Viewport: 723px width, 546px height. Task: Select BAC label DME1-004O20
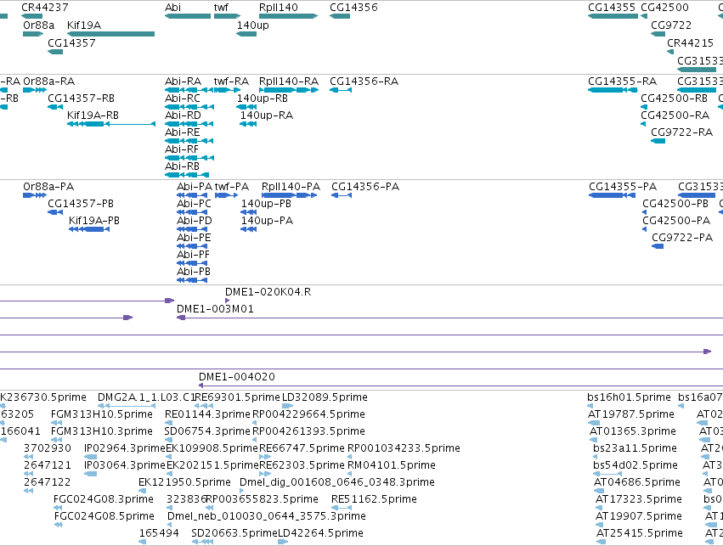click(237, 377)
